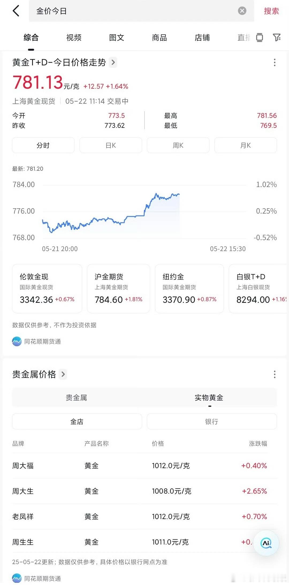Open more options for gold T+D card

tap(275, 62)
